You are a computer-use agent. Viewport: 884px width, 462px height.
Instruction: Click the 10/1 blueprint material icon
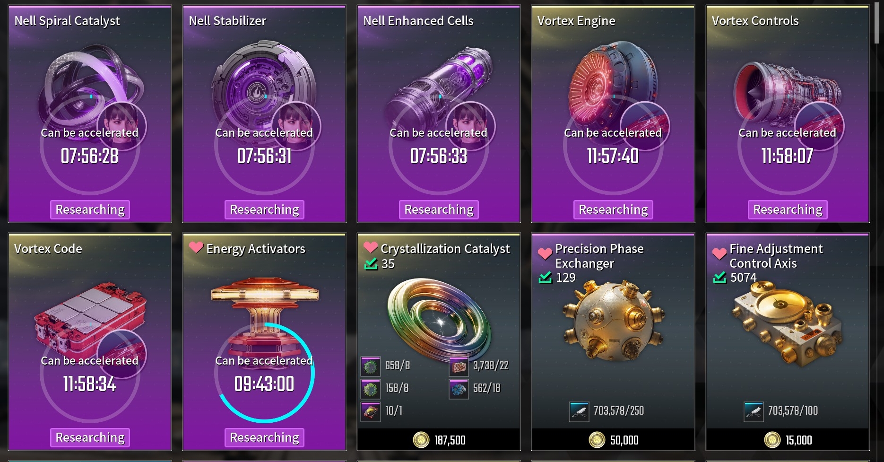pyautogui.click(x=370, y=411)
